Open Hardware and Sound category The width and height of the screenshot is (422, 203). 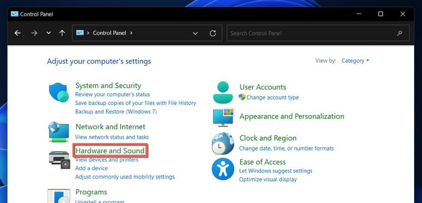(x=110, y=151)
